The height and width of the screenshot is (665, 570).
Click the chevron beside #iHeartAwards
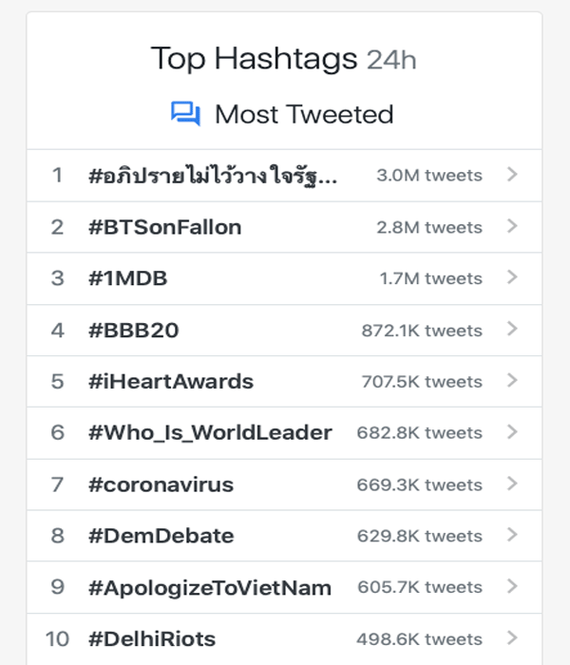[512, 381]
